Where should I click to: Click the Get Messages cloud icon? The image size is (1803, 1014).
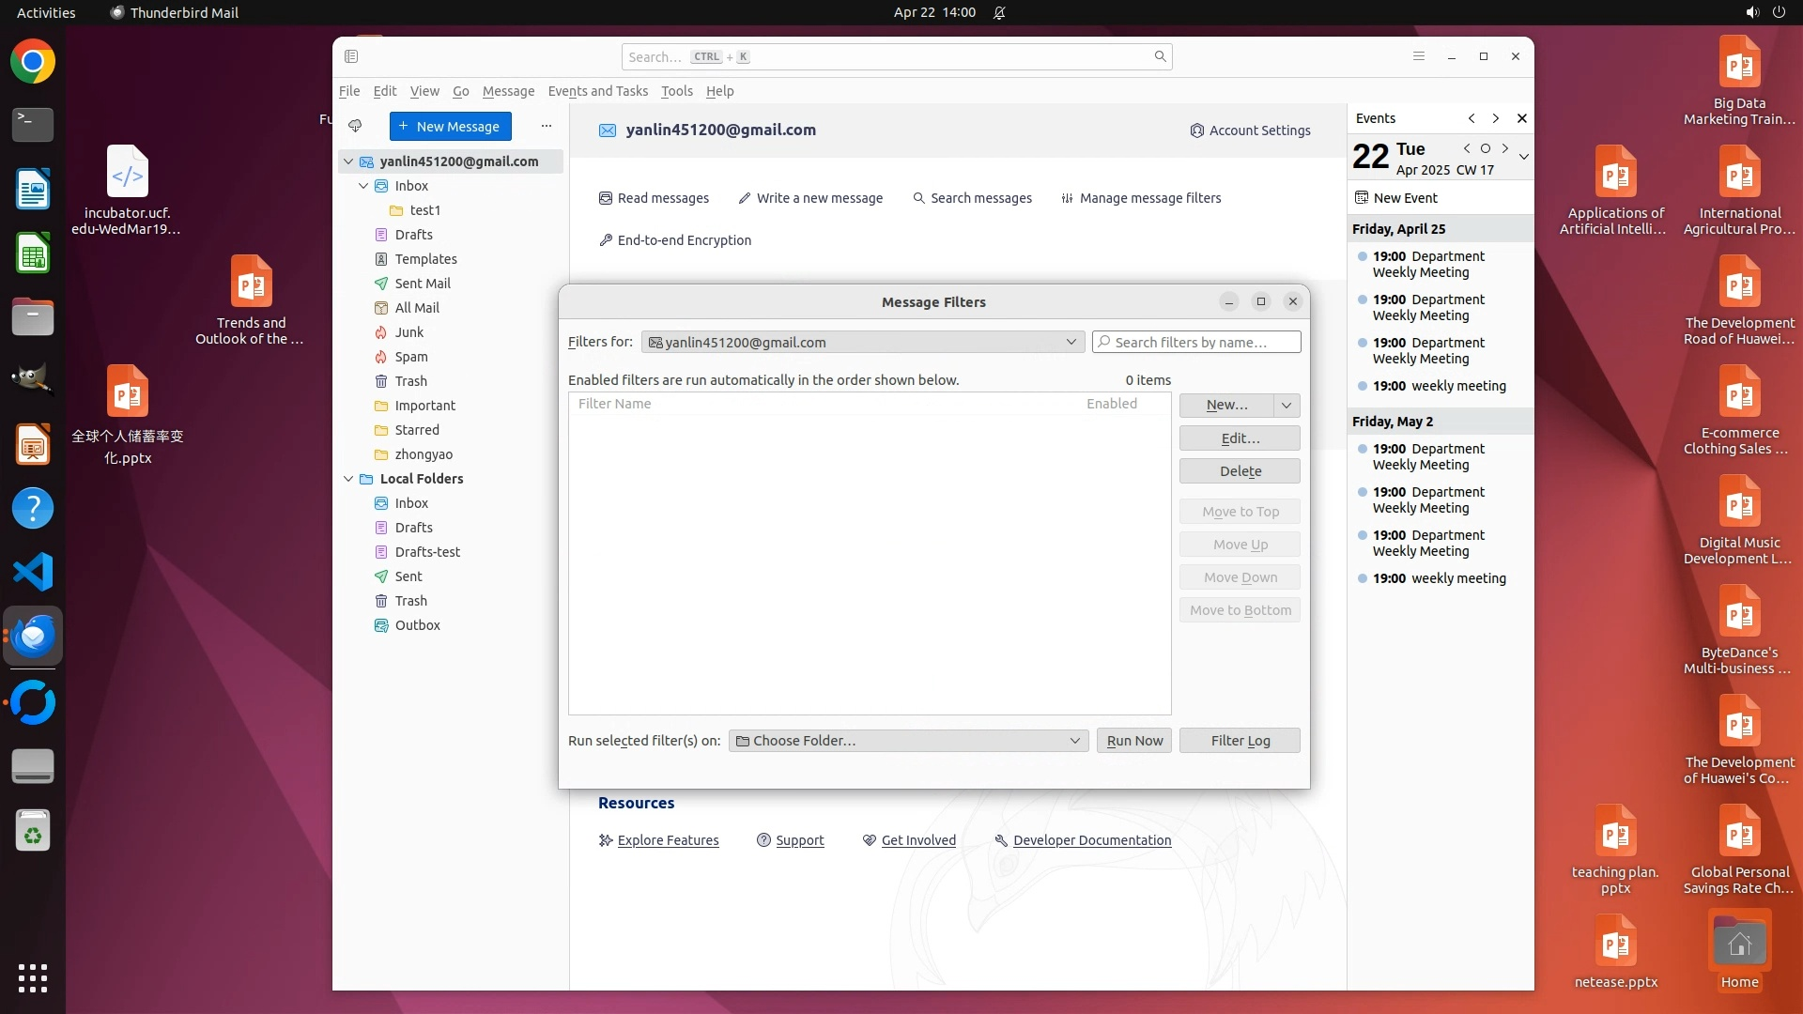(355, 126)
